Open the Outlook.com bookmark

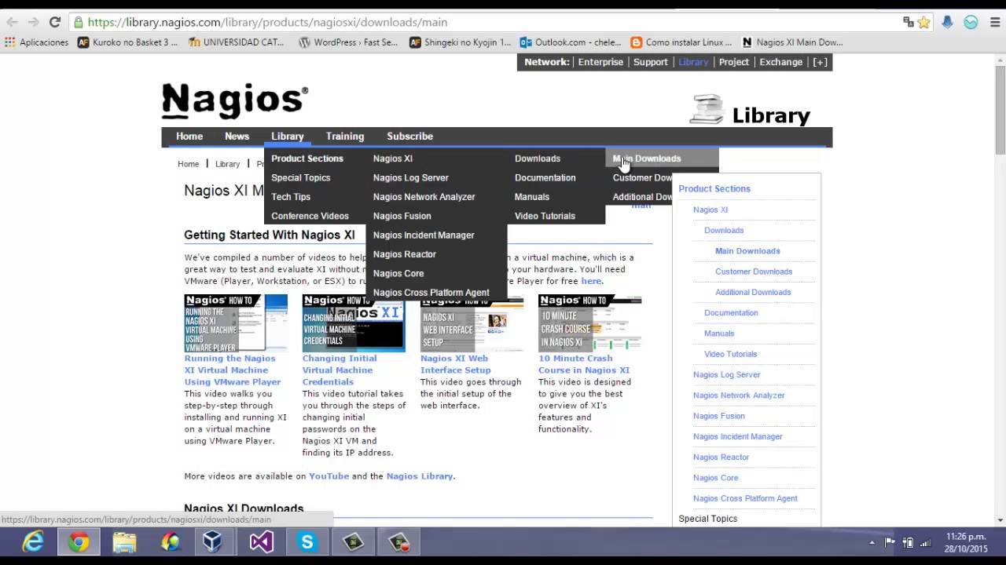point(571,42)
